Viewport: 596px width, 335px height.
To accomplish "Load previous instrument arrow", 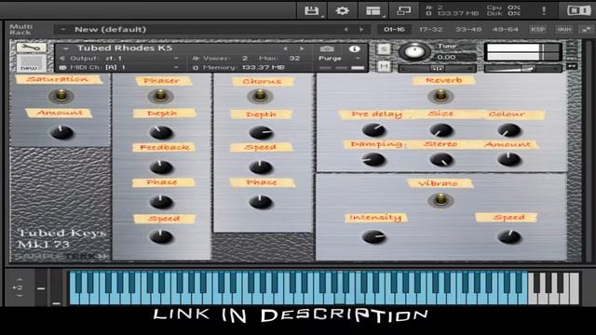I will (x=285, y=49).
